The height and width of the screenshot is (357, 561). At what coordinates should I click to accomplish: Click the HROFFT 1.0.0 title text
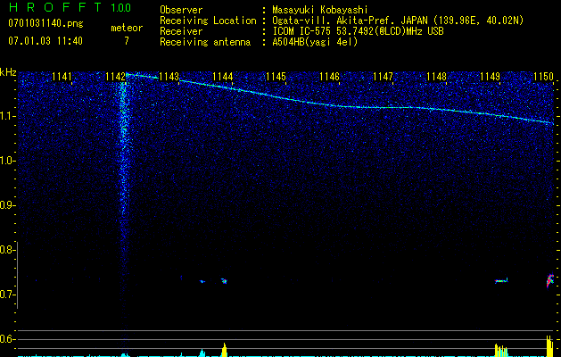[70, 7]
